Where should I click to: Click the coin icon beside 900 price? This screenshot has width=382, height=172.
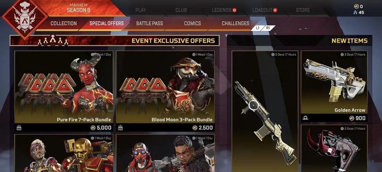click(351, 118)
